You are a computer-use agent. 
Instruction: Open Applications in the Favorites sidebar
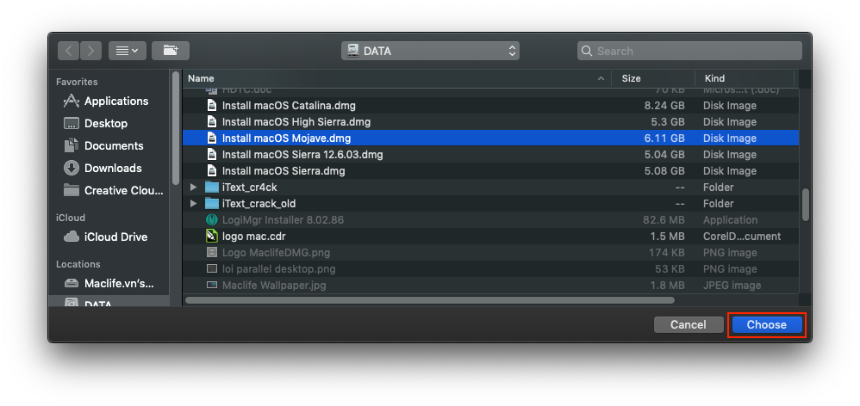click(115, 101)
